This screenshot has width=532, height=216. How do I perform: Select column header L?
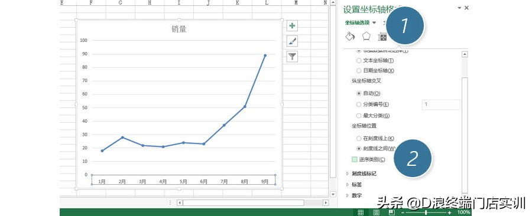coord(267,3)
